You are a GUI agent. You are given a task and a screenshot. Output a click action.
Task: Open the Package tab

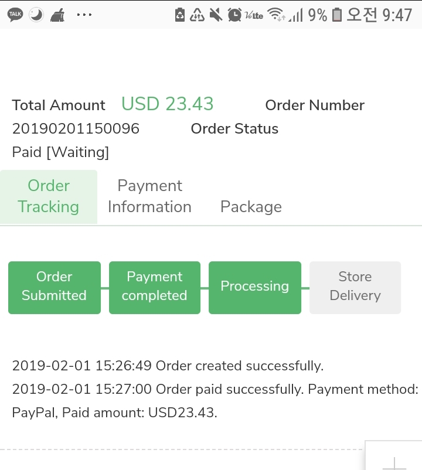(251, 207)
